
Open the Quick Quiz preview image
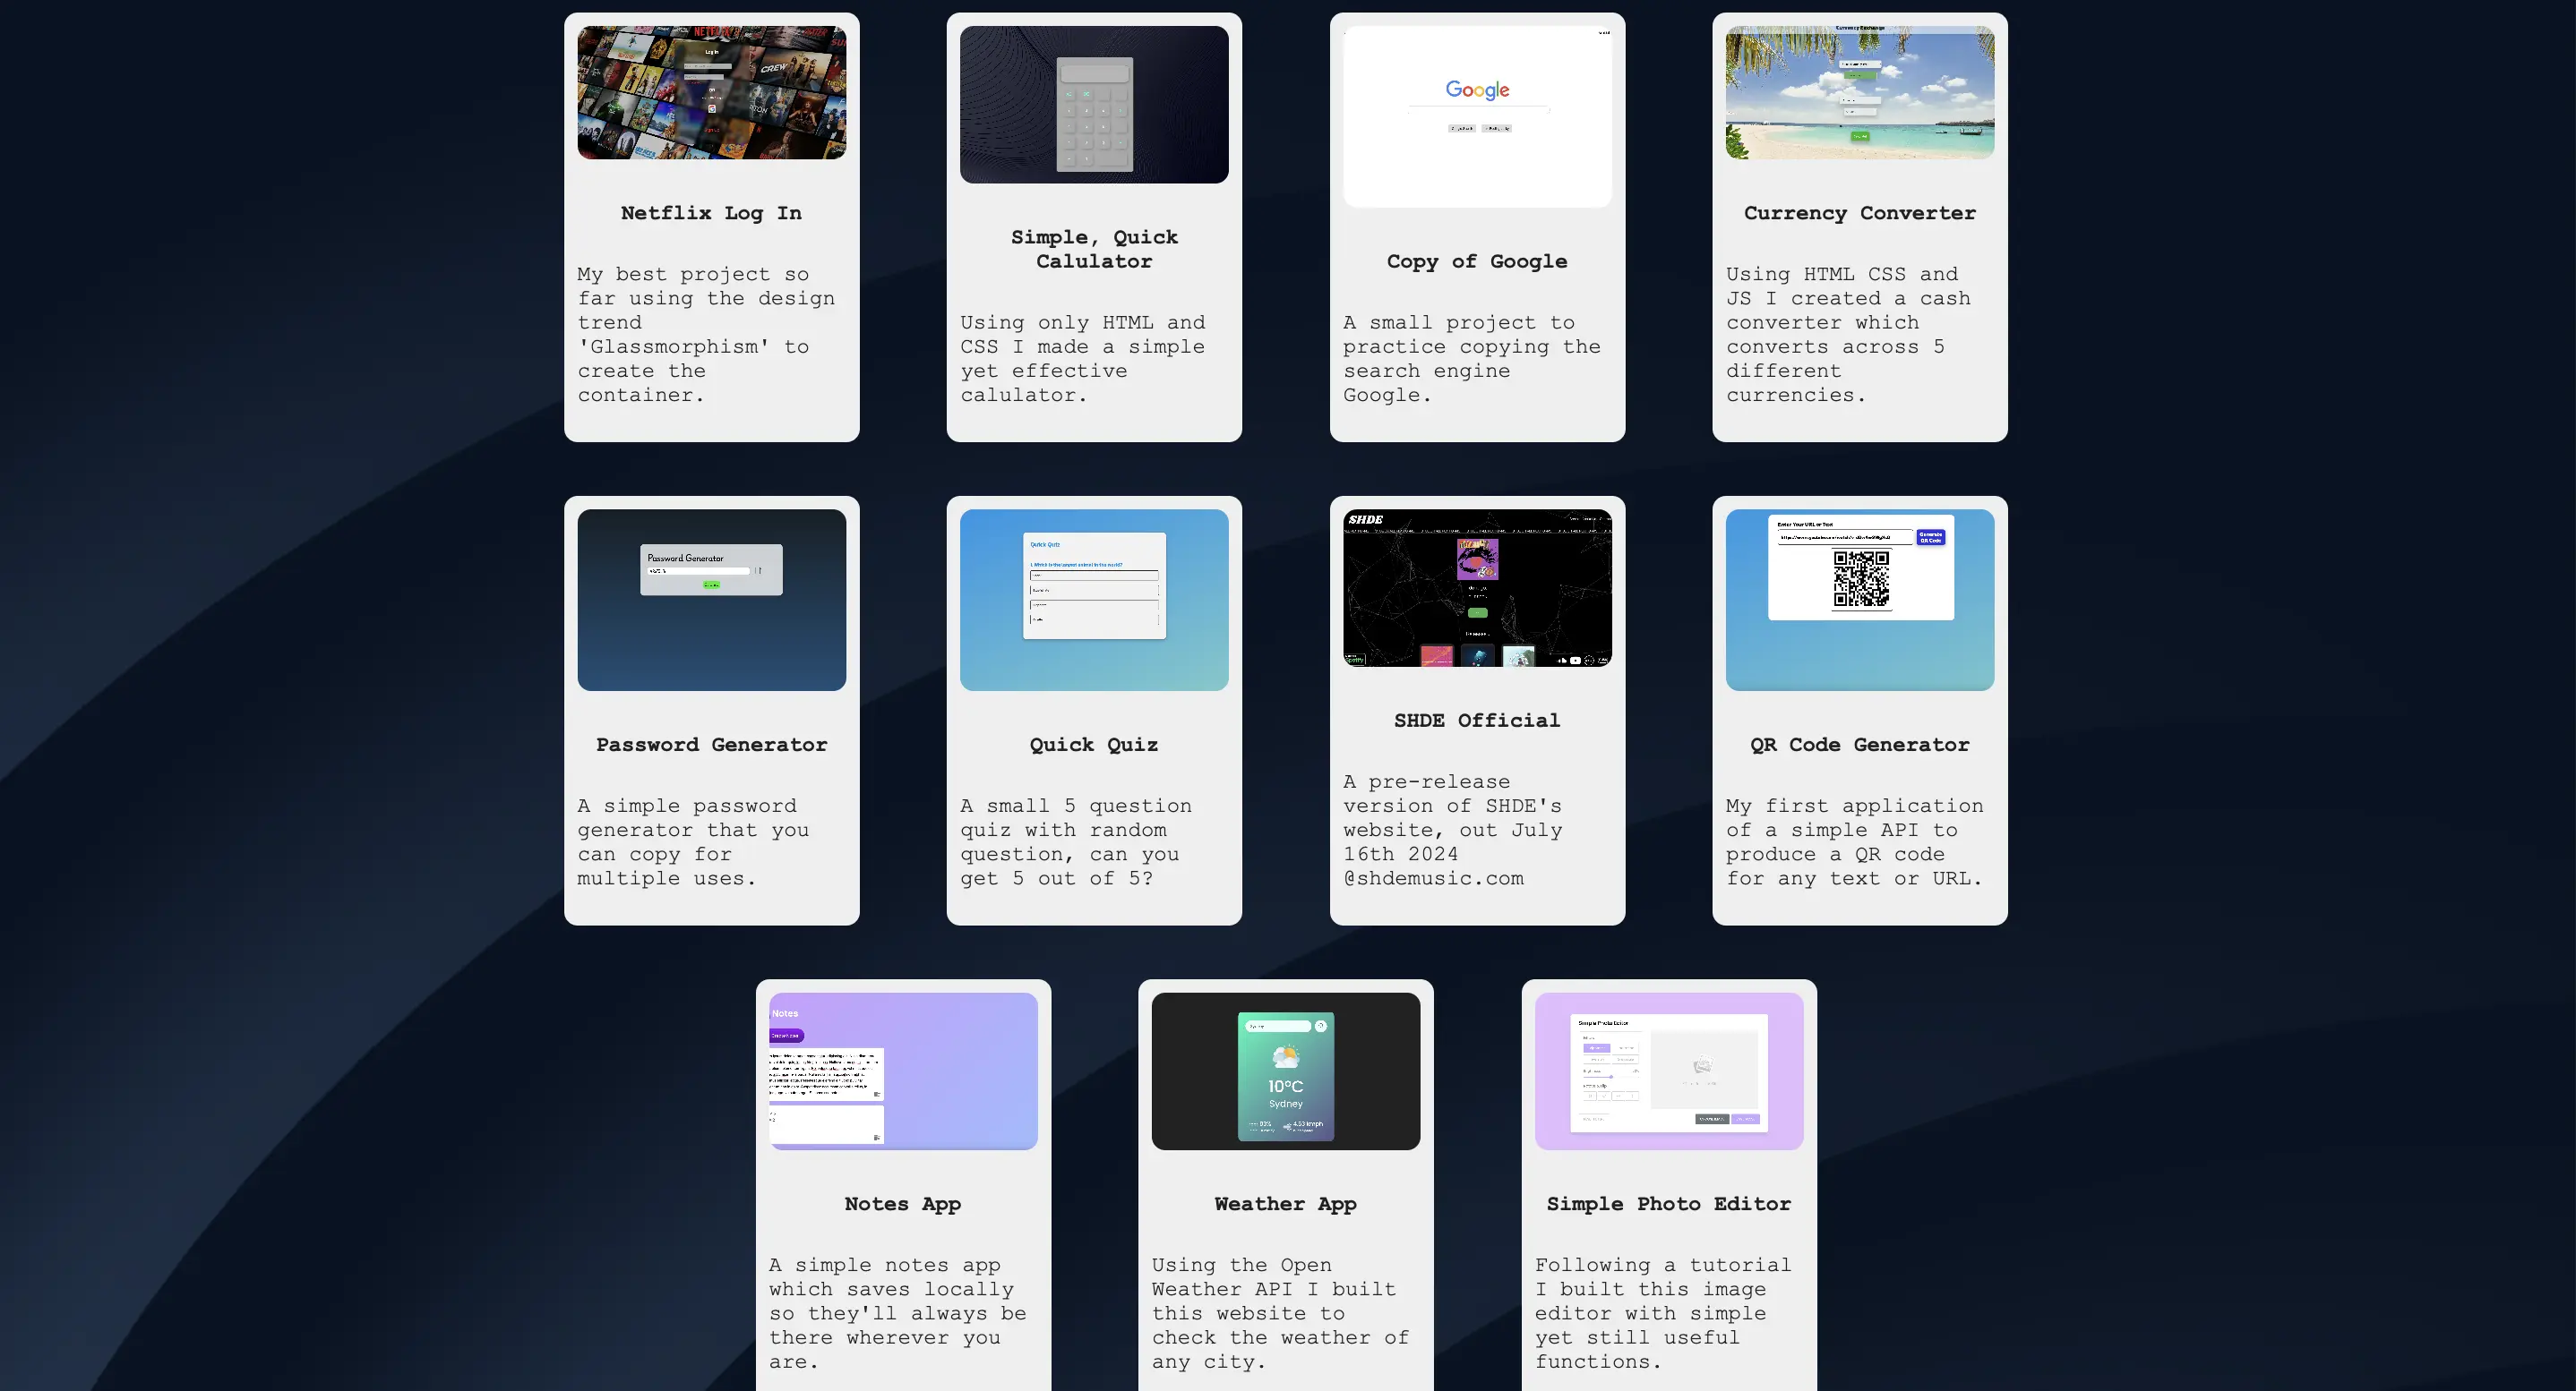pos(1094,600)
